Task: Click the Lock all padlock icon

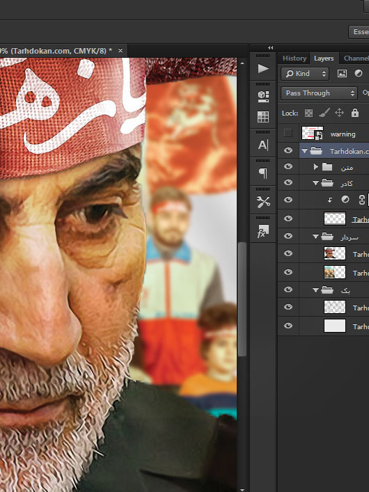Action: (x=355, y=113)
